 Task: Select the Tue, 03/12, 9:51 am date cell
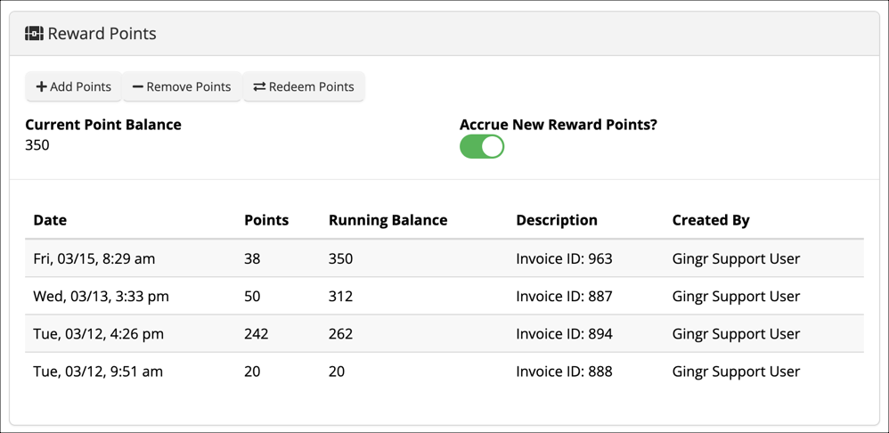pos(98,372)
